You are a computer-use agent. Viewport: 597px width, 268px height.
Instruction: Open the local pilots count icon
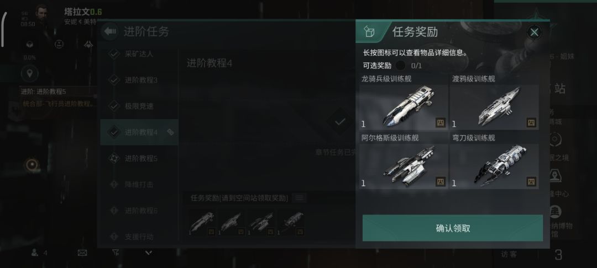click(x=39, y=253)
